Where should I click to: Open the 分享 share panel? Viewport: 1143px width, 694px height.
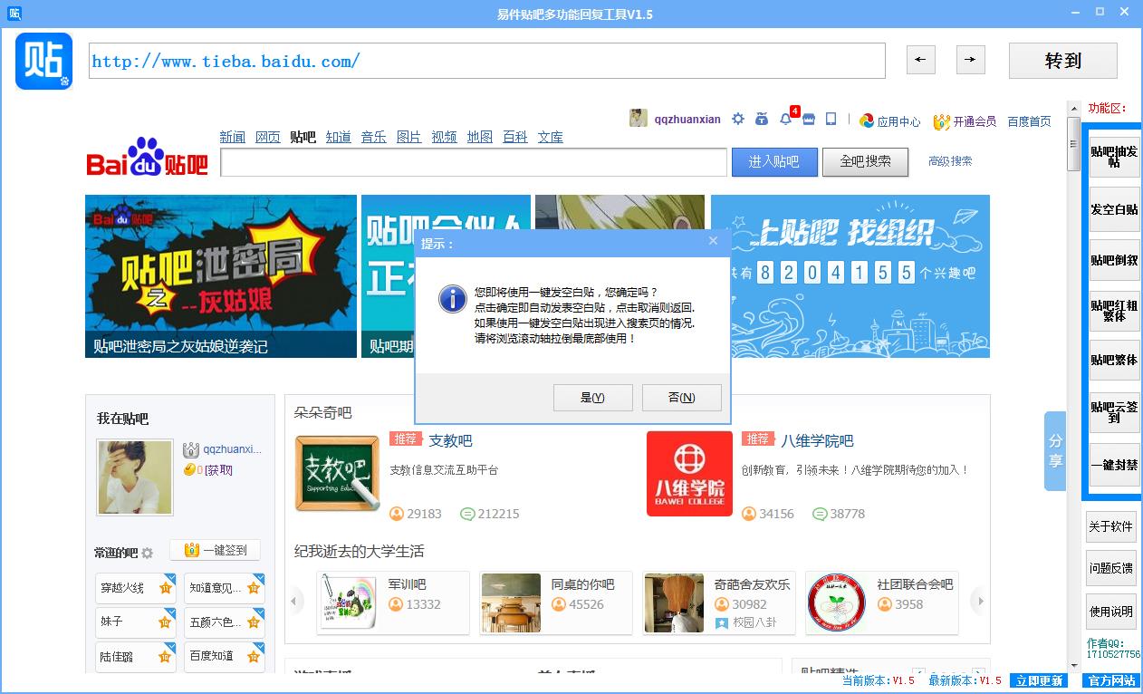tap(1053, 454)
